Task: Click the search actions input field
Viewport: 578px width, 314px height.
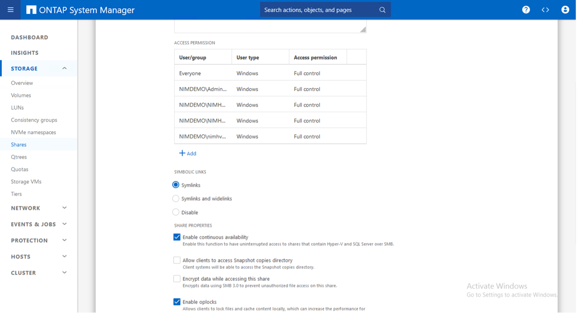Action: (x=317, y=10)
